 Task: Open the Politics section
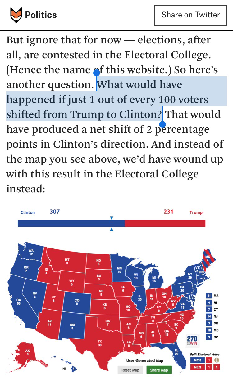41,15
